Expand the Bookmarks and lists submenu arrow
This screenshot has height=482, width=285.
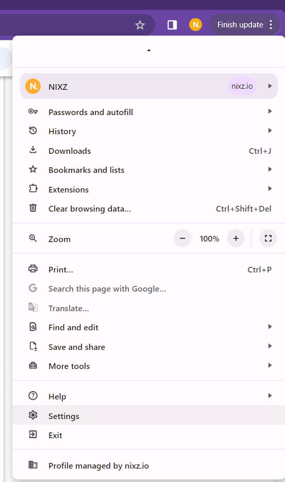click(270, 169)
